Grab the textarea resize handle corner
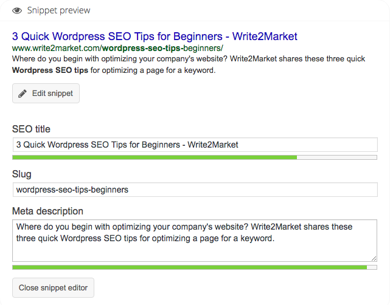The image size is (390, 305). coord(374,258)
